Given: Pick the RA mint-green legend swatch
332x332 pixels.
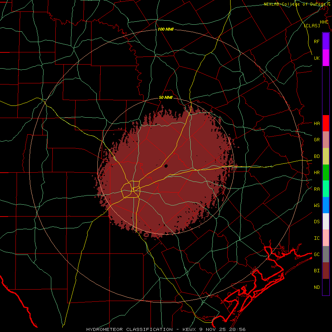Looking at the screenshot, I should tap(326, 189).
